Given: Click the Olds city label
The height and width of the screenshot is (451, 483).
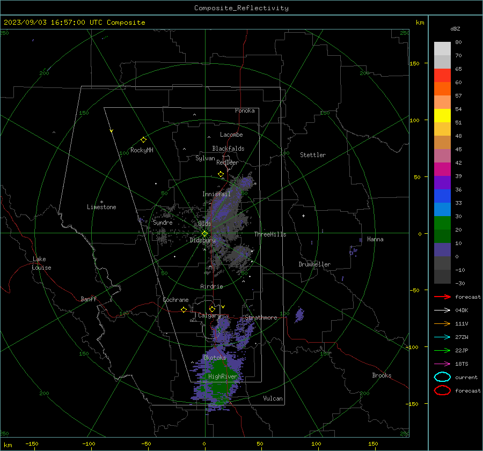Looking at the screenshot, I should (x=204, y=224).
